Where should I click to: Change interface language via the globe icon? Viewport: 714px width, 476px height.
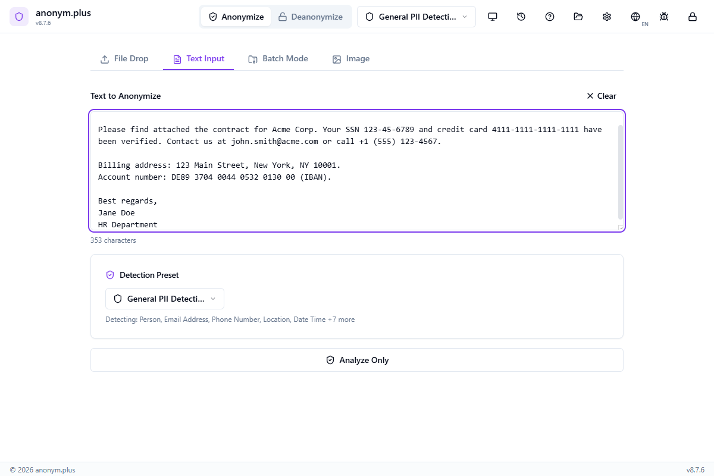pos(635,17)
